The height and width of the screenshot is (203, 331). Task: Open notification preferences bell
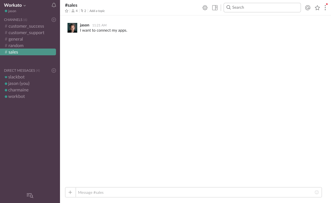coord(54,5)
